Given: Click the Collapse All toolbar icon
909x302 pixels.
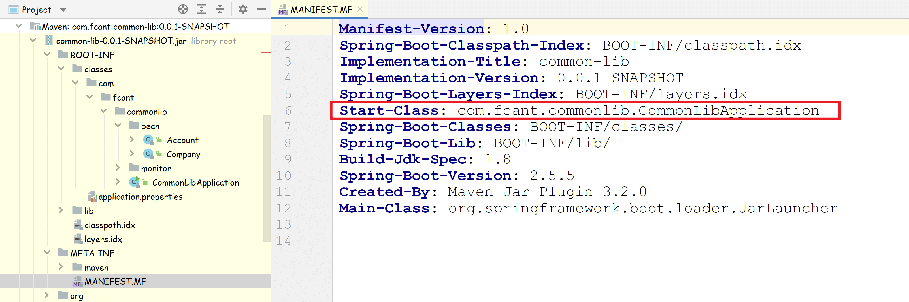Looking at the screenshot, I should pos(220,9).
